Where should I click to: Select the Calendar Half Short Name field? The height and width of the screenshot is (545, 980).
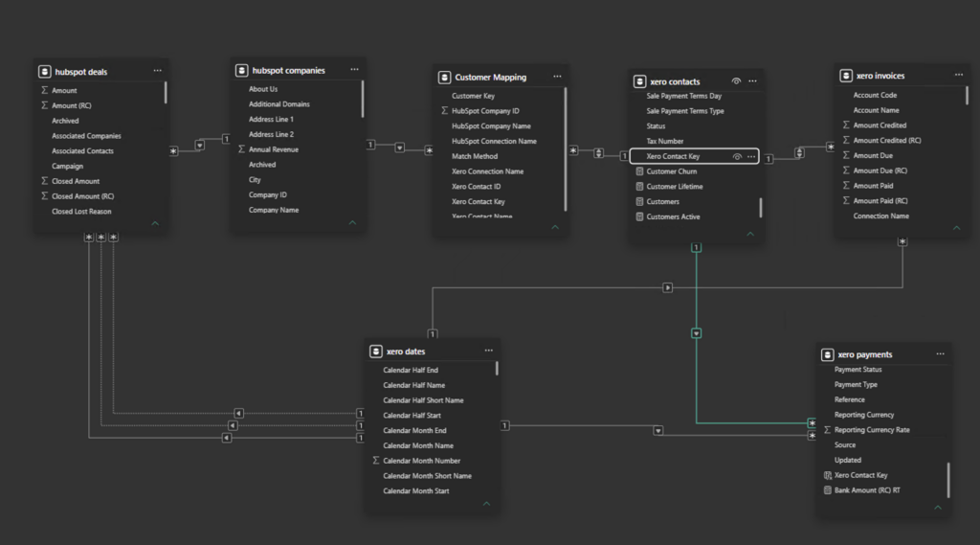click(423, 400)
